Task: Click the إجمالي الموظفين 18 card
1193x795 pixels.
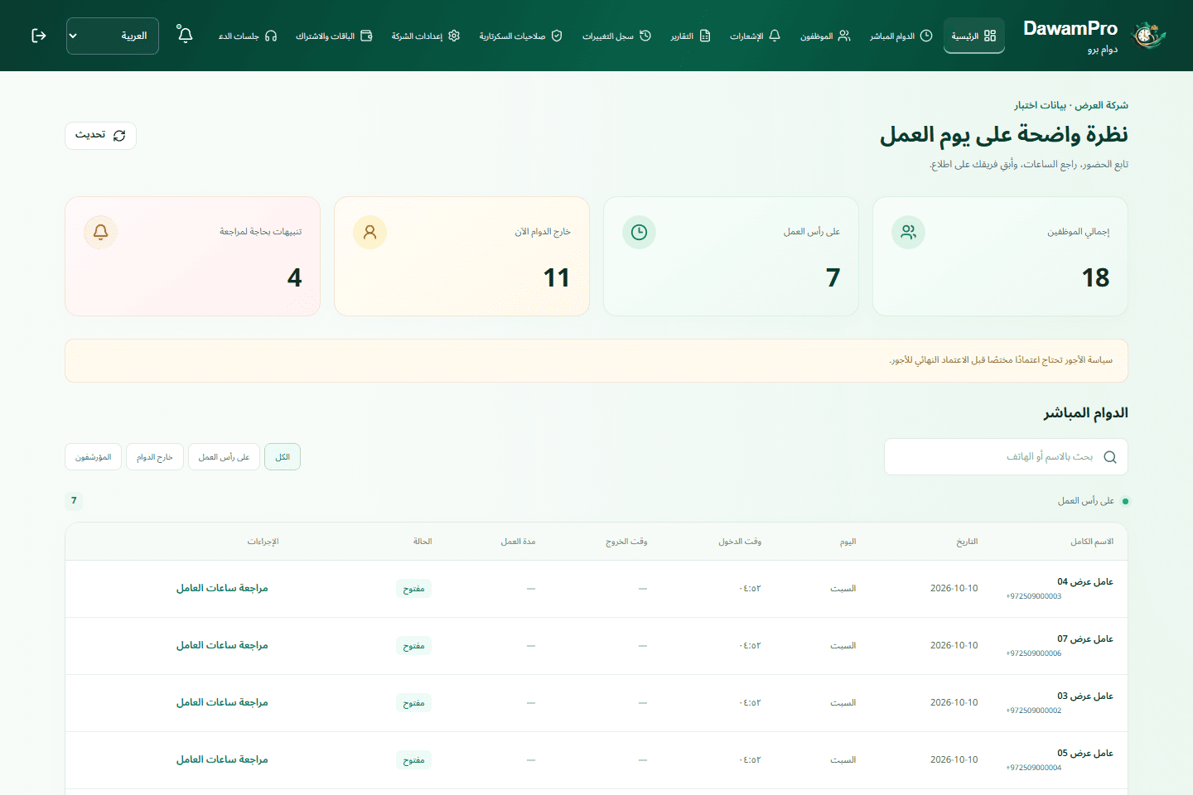Action: [x=1000, y=256]
